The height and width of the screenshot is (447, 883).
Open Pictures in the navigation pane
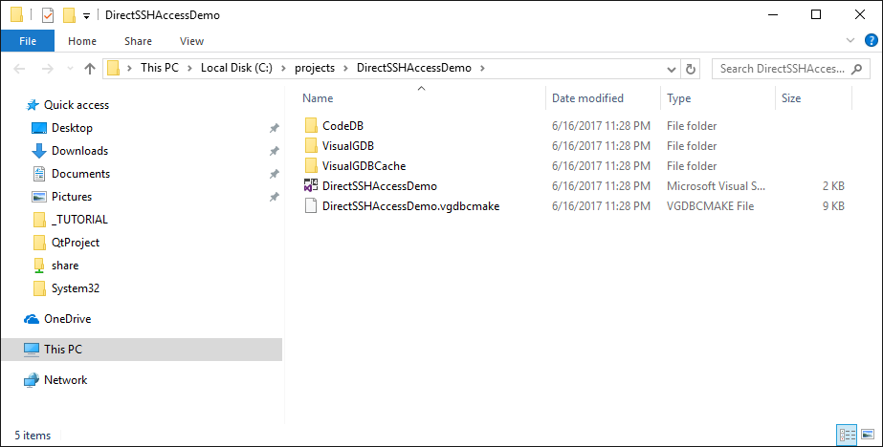(x=72, y=197)
